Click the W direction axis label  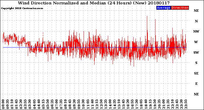pos(196,42)
